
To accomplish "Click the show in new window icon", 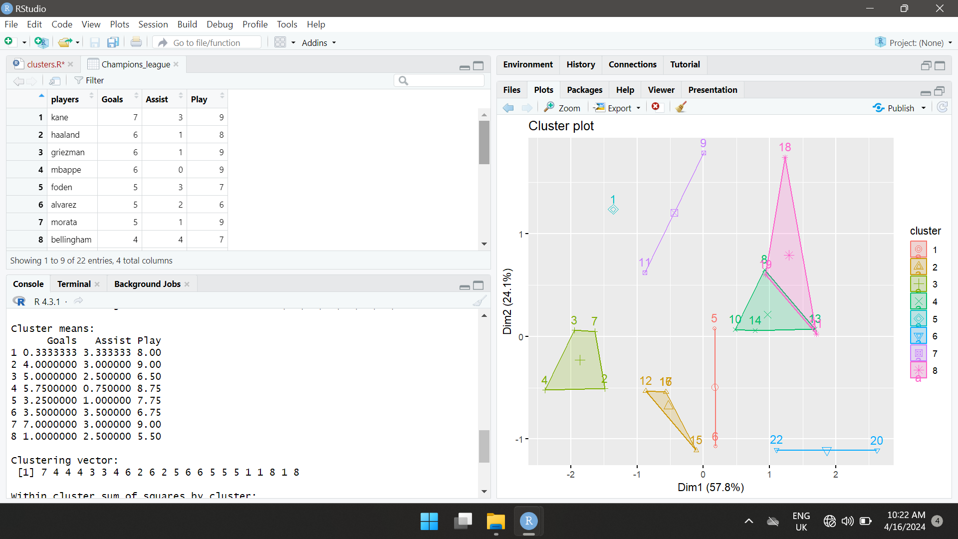I will coord(55,81).
